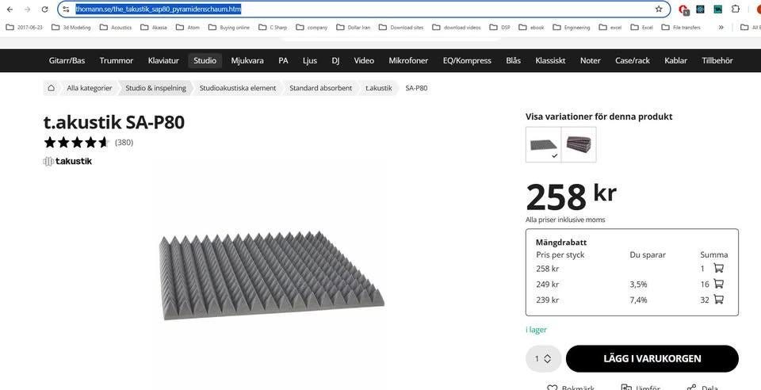Open the Trummor category menu
Screen dimensions: 761x390
[117, 60]
